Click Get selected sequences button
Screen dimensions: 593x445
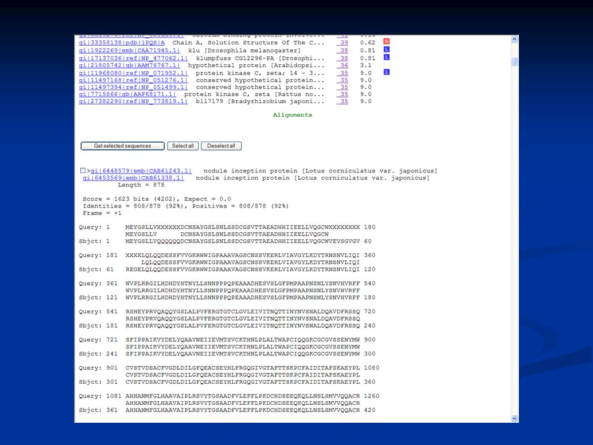pos(122,146)
